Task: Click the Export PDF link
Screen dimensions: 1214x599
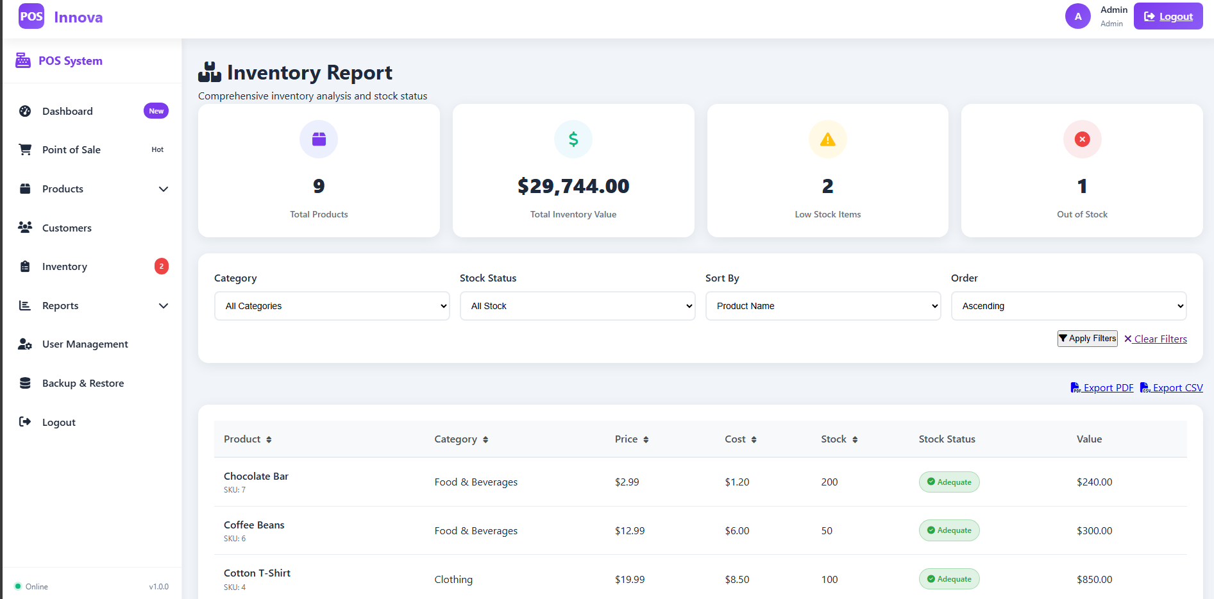Action: point(1102,388)
